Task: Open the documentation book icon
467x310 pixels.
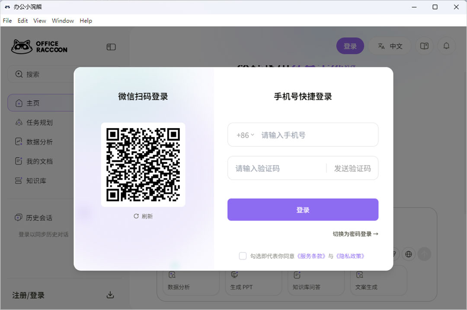Action: [x=424, y=46]
